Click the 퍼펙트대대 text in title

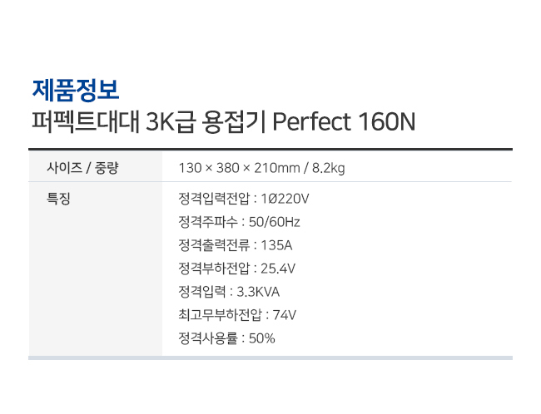pyautogui.click(x=86, y=121)
